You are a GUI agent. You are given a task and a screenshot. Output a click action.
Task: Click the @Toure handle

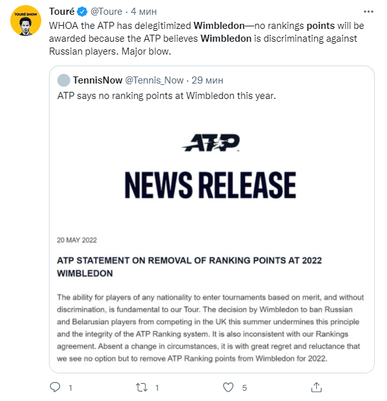[106, 12]
